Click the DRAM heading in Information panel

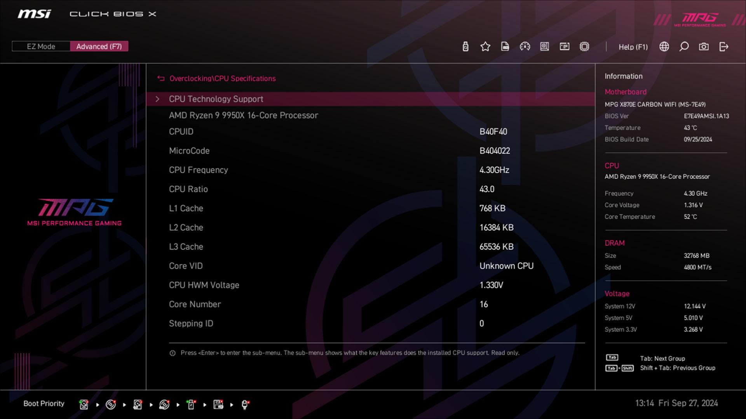614,243
